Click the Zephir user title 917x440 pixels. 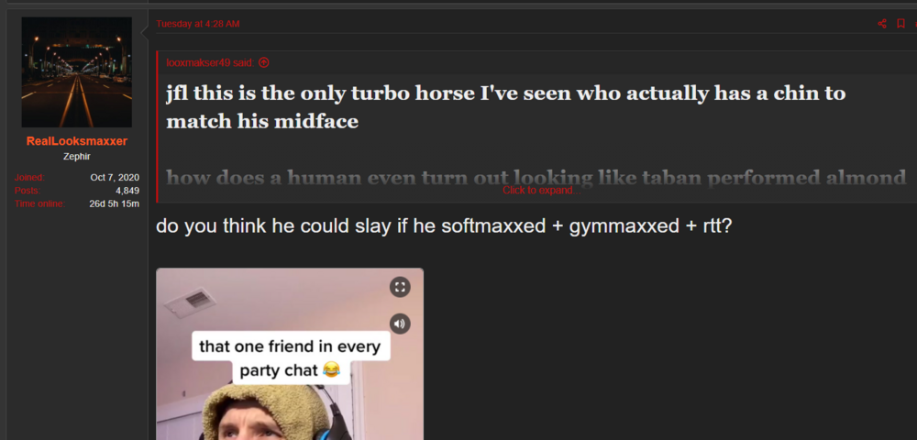coord(77,157)
